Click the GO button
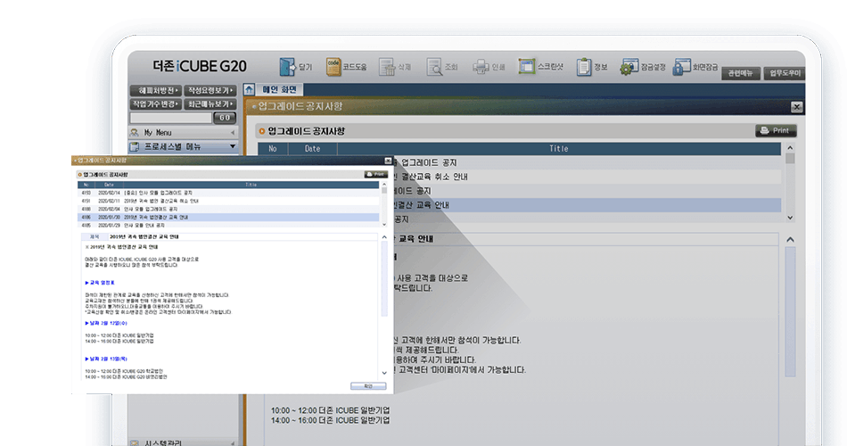The image size is (847, 446). [x=225, y=118]
